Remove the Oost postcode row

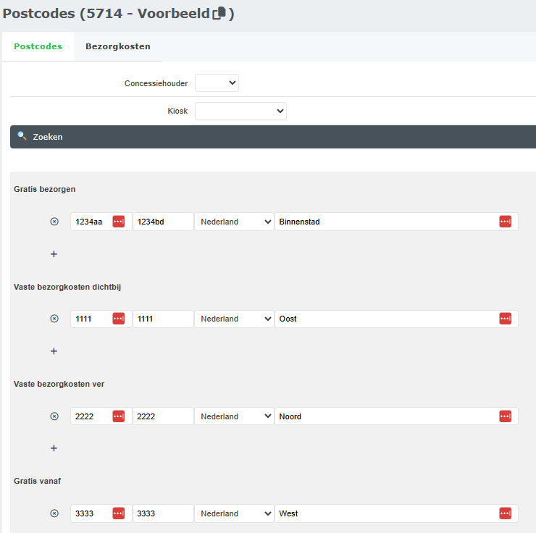click(54, 319)
